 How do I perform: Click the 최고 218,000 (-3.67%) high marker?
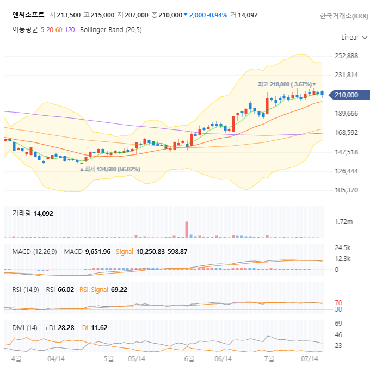[287, 84]
